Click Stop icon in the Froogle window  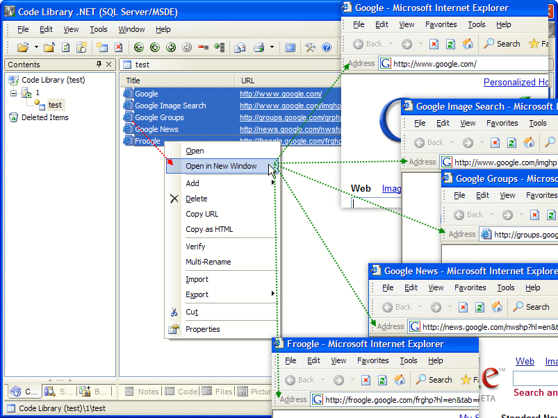(366, 380)
